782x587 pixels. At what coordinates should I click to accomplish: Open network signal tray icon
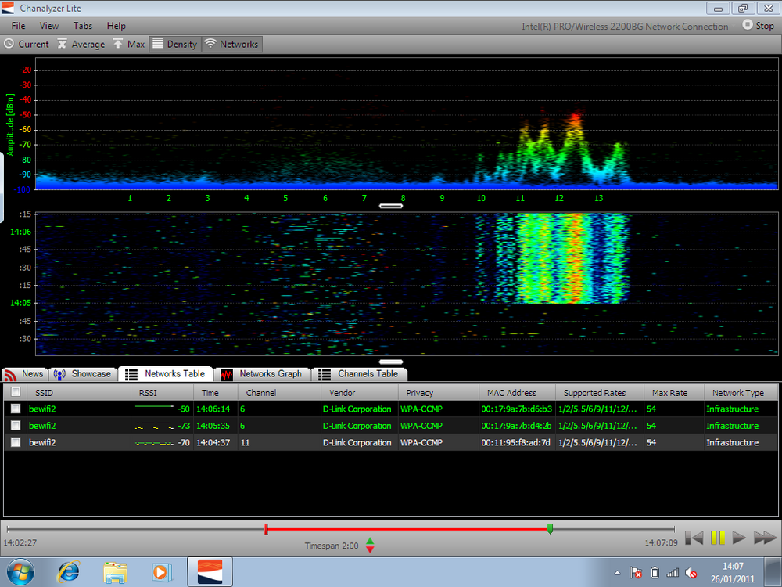673,573
